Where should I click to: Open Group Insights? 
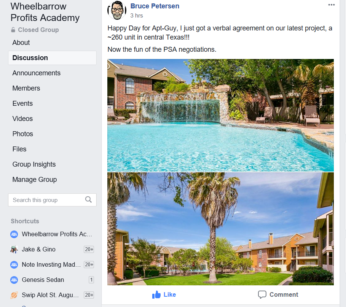coord(34,164)
